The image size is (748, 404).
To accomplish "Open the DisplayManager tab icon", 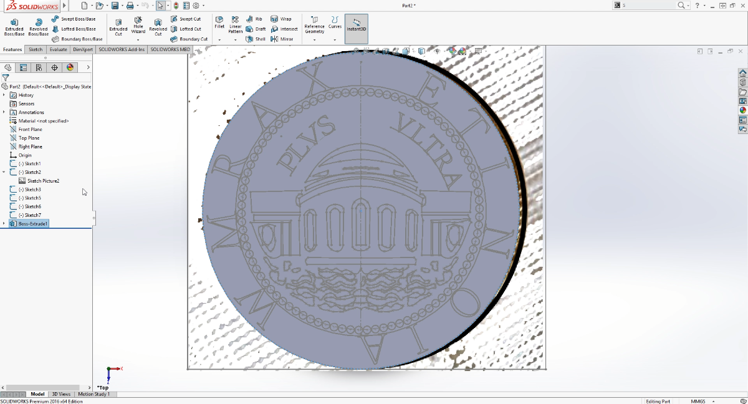I will click(x=70, y=67).
